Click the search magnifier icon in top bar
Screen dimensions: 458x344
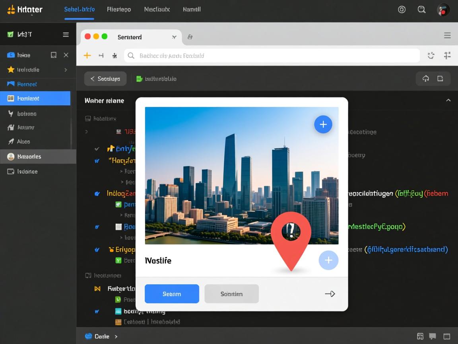point(421,10)
